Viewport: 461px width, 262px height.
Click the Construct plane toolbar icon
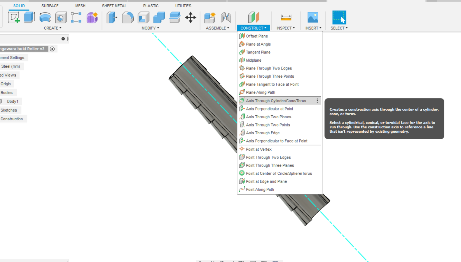[x=254, y=18]
